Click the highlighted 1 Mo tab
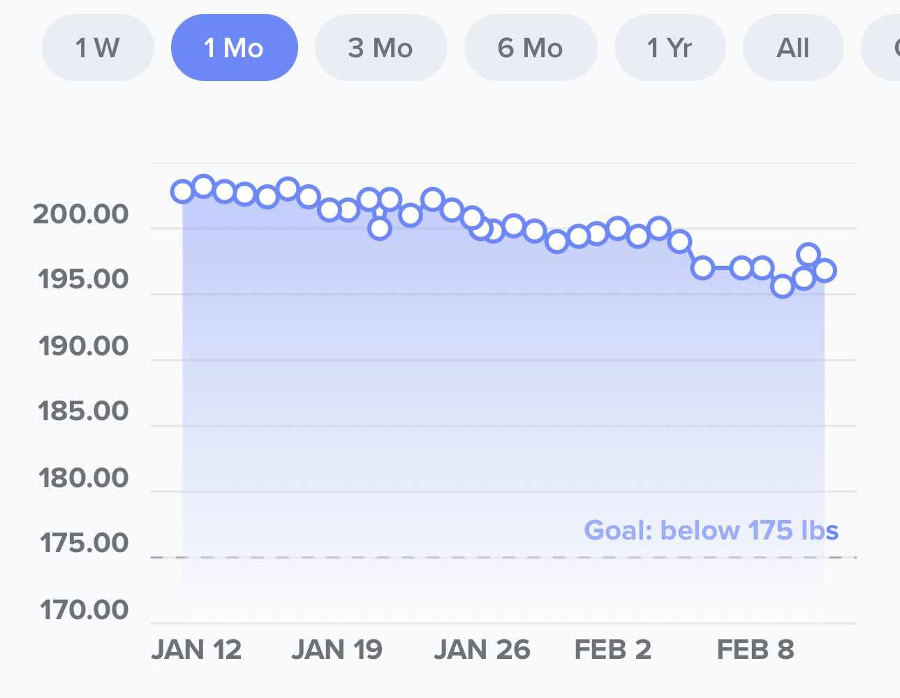 point(234,48)
